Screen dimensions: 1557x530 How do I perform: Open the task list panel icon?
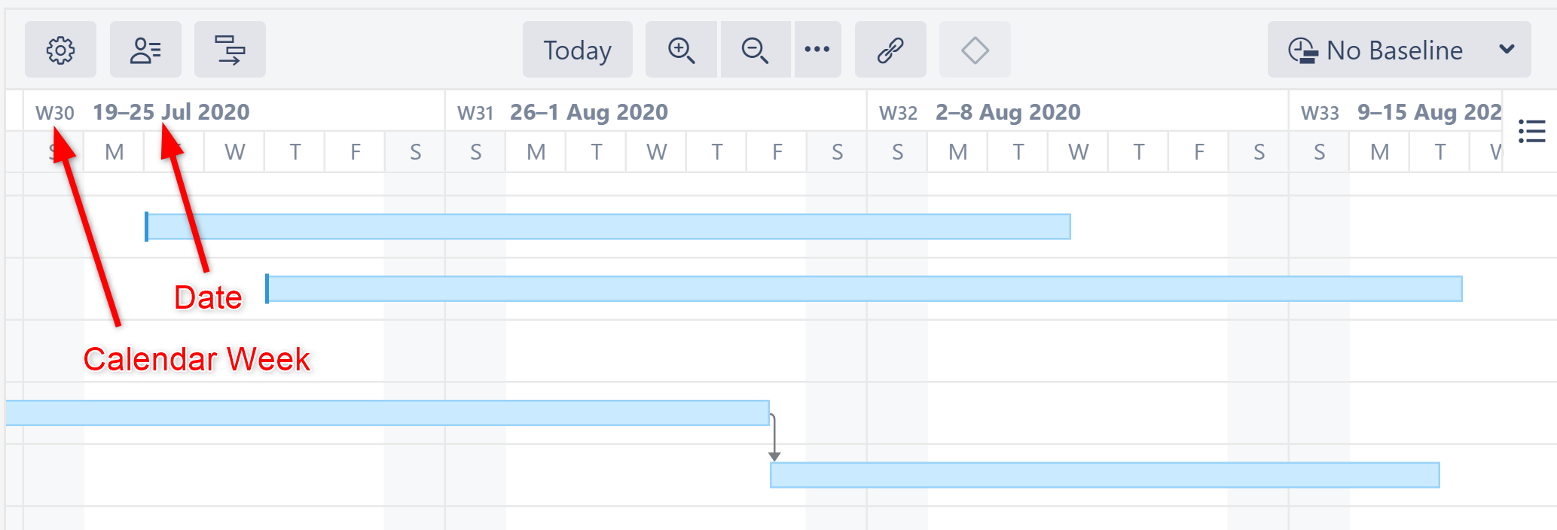pos(1532,129)
